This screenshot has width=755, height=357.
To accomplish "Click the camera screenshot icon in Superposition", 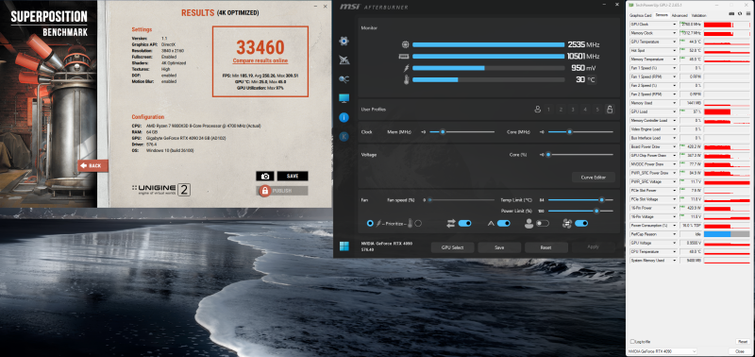I will click(265, 177).
